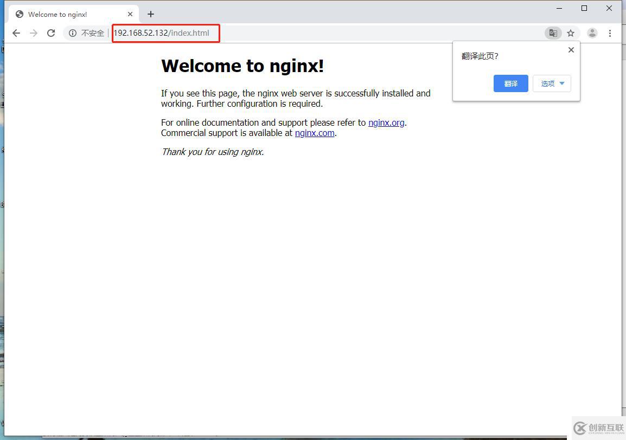The image size is (626, 440).
Task: Close the Chrome browser window
Action: [x=609, y=8]
